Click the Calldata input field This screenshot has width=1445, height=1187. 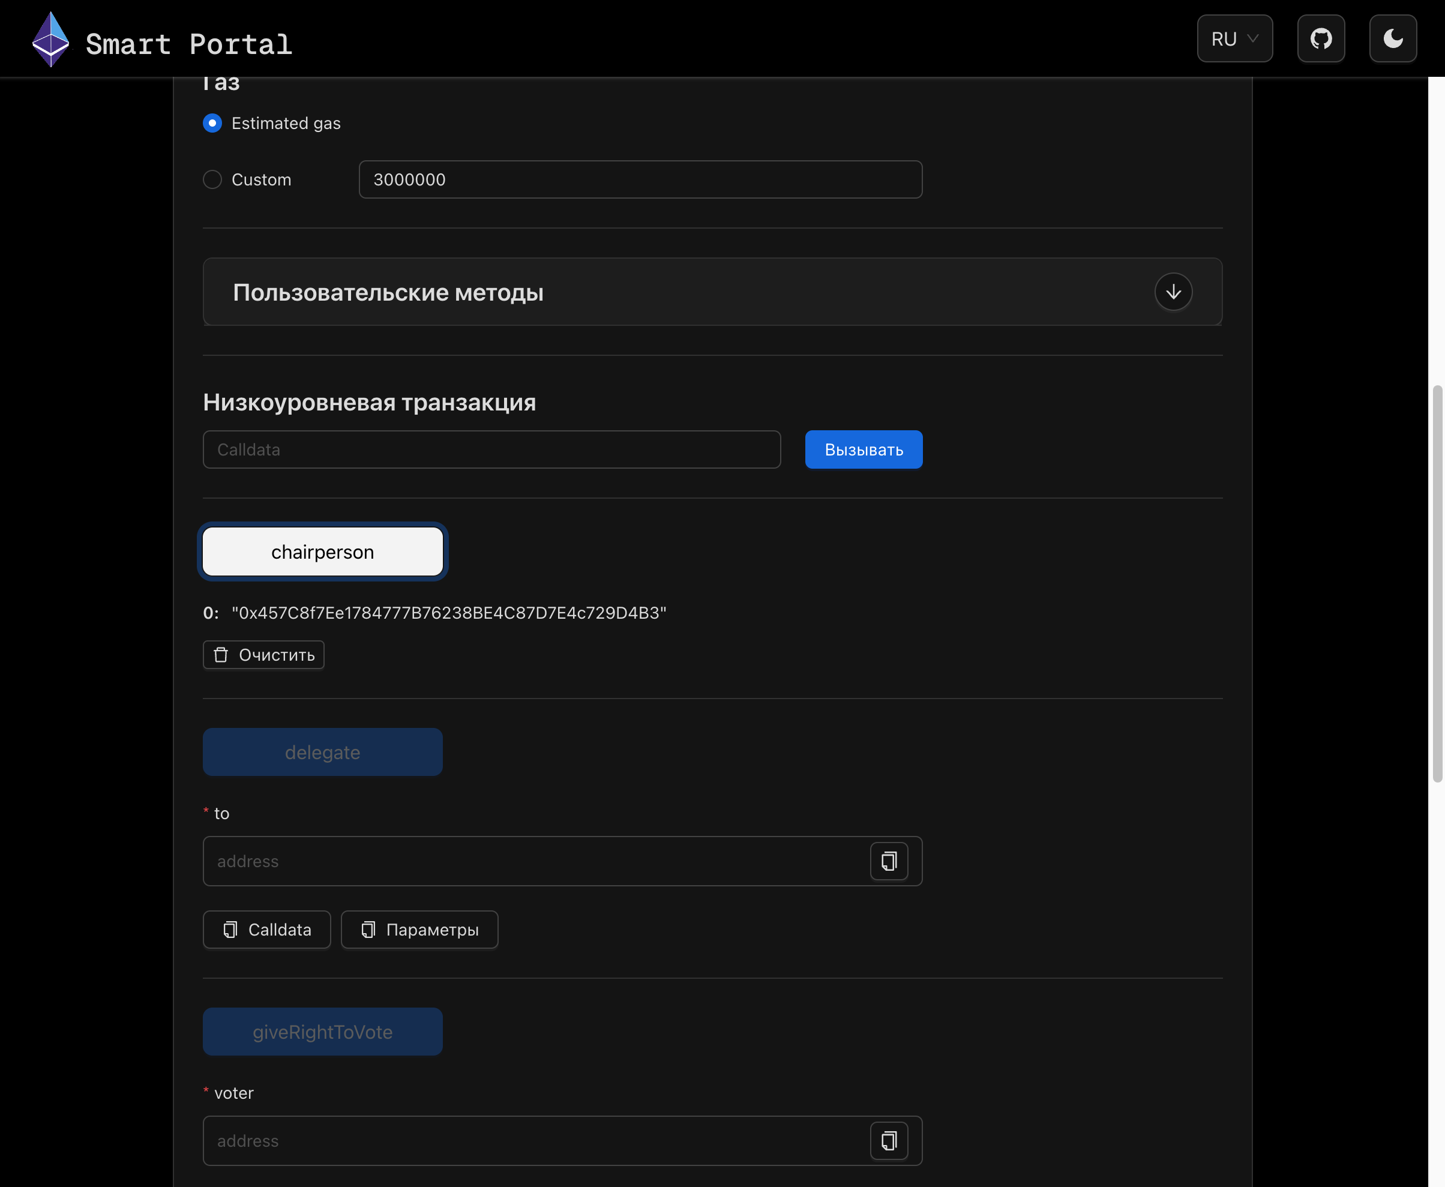492,449
